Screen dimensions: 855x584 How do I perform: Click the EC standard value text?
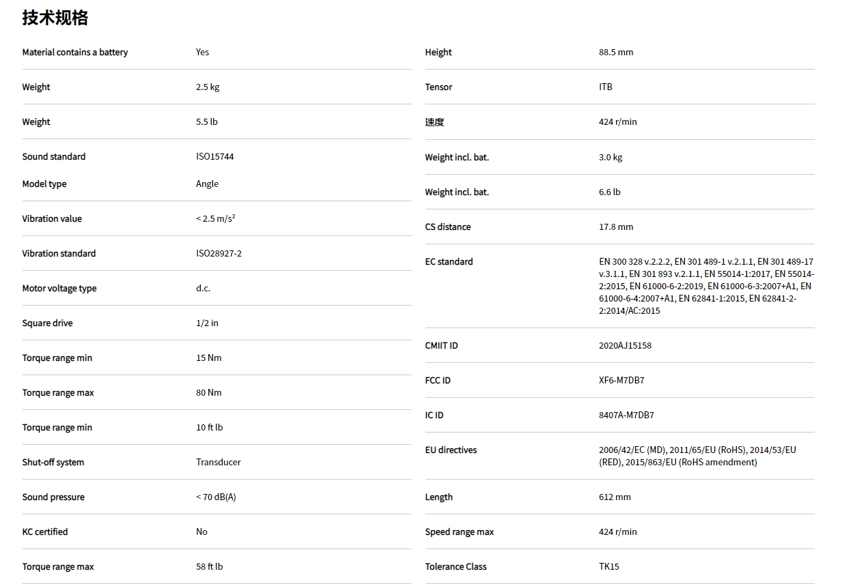(705, 287)
